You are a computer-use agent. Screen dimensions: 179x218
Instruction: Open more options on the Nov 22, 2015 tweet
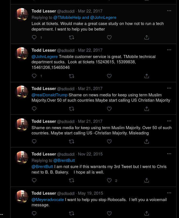coord(169,154)
